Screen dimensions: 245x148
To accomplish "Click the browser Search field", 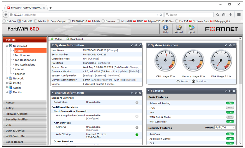I will (x=189, y=14).
